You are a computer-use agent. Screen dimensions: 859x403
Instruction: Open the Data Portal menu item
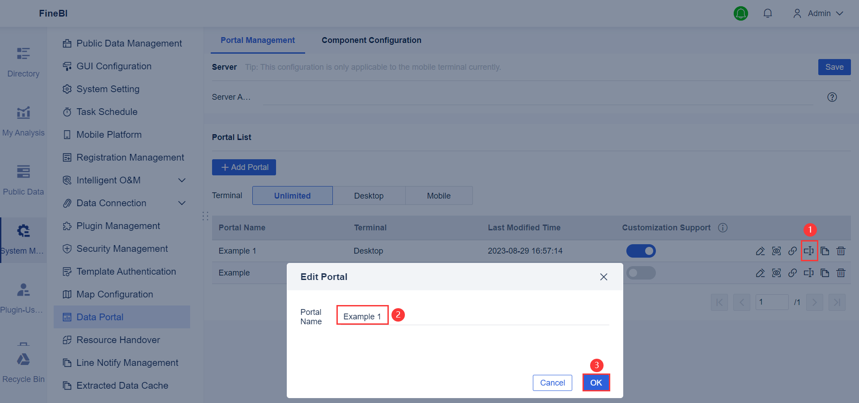click(122, 317)
